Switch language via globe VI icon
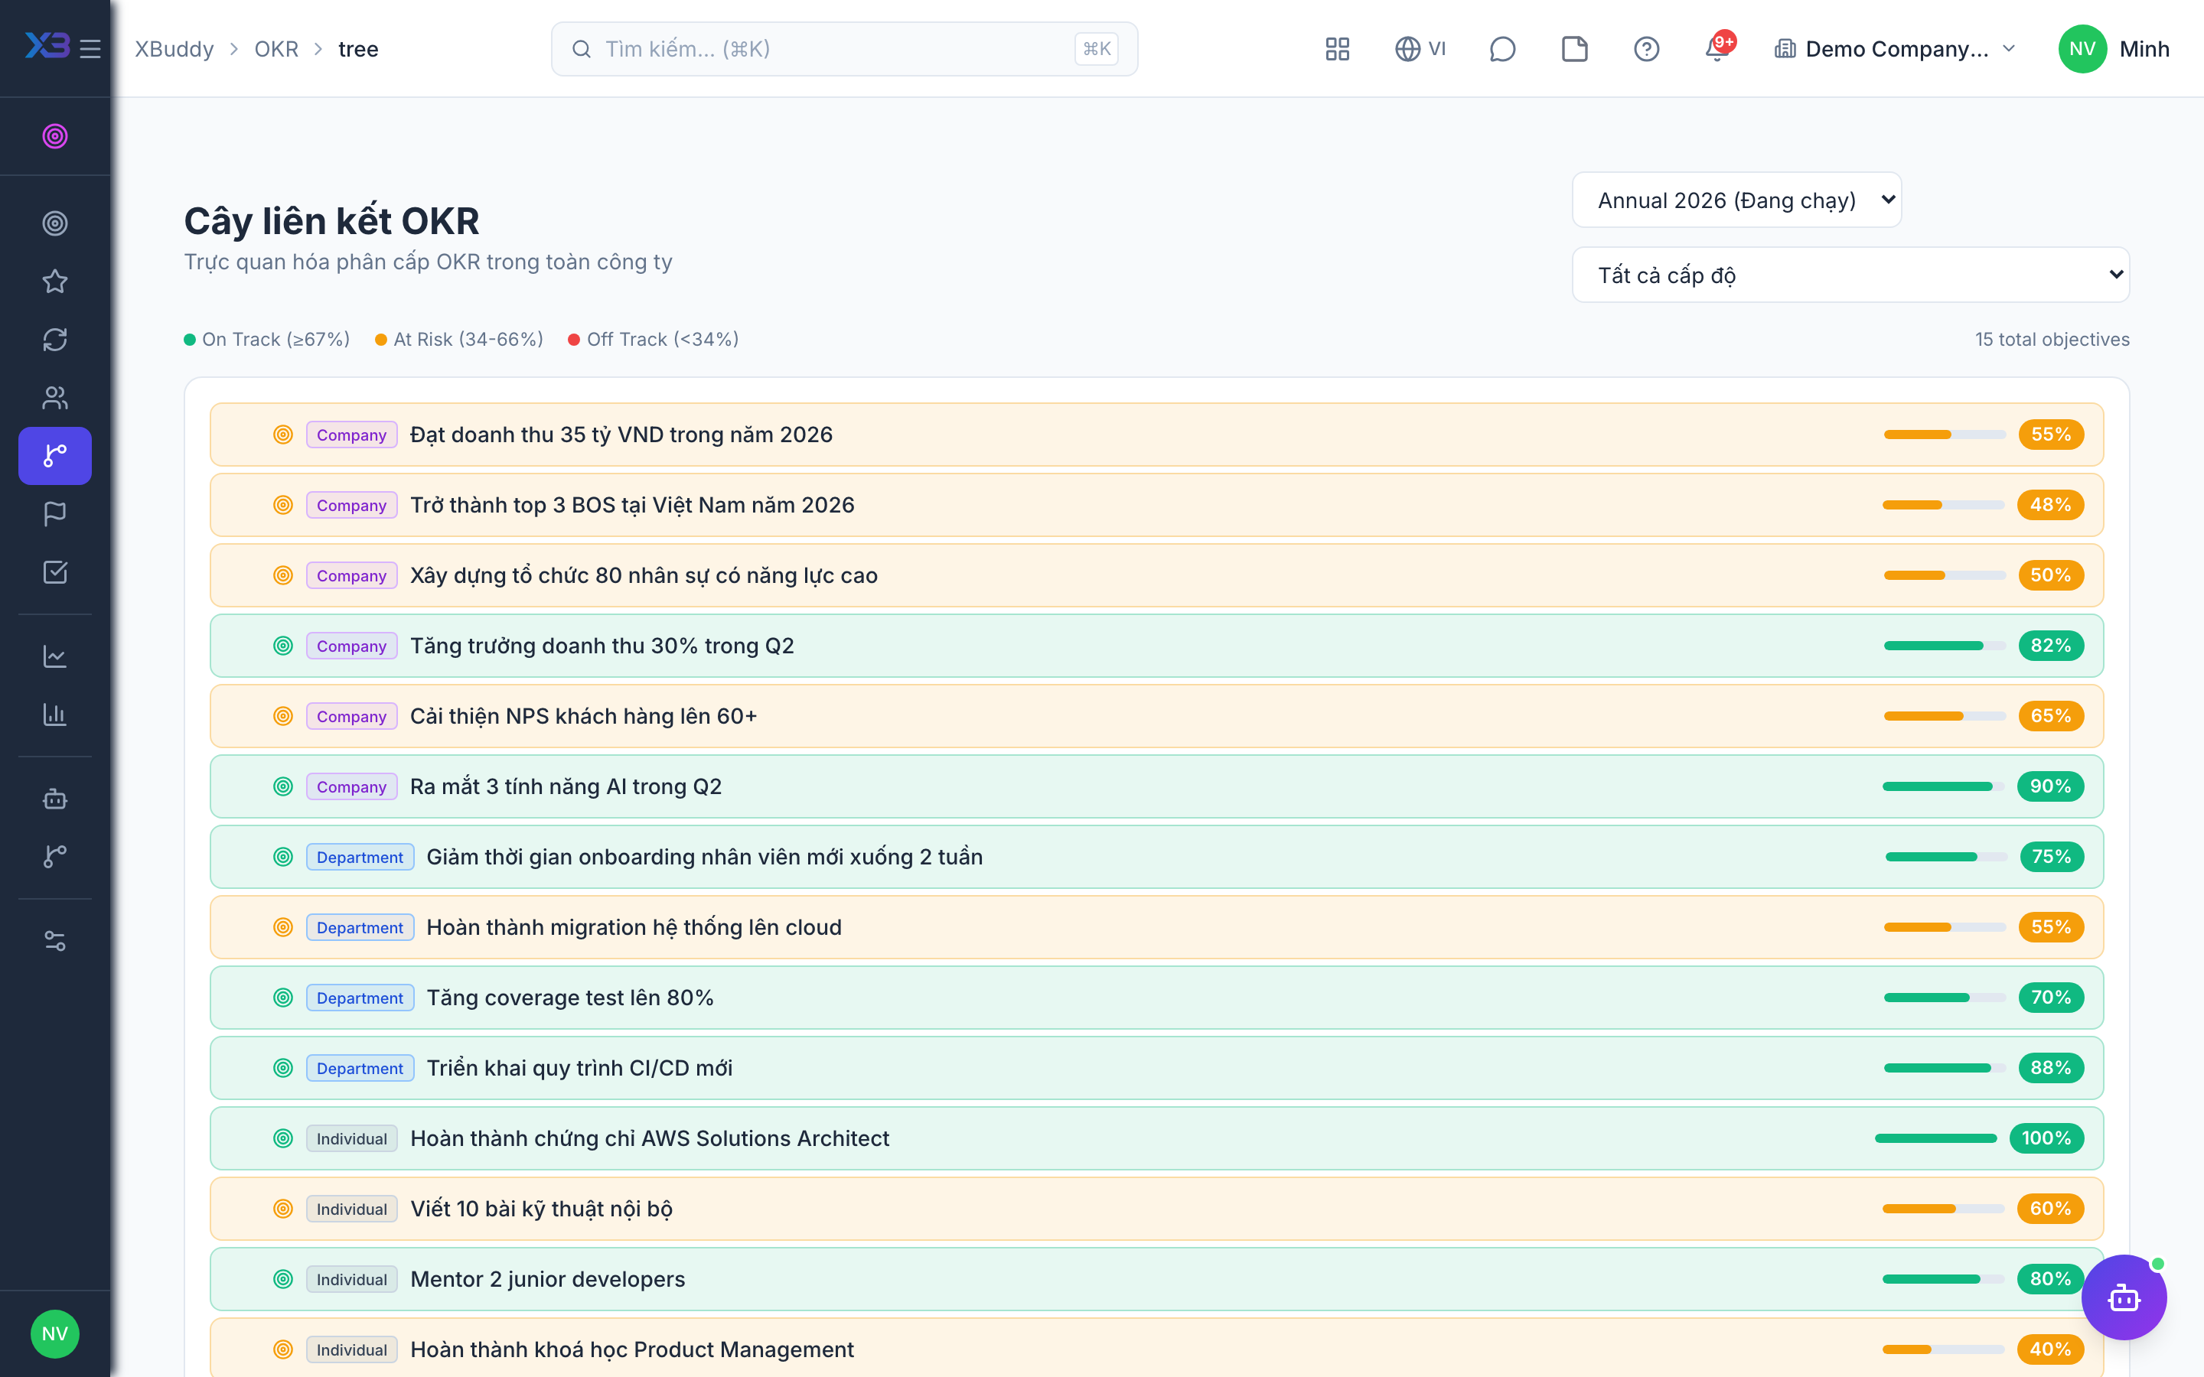Image resolution: width=2204 pixels, height=1377 pixels. click(1420, 48)
